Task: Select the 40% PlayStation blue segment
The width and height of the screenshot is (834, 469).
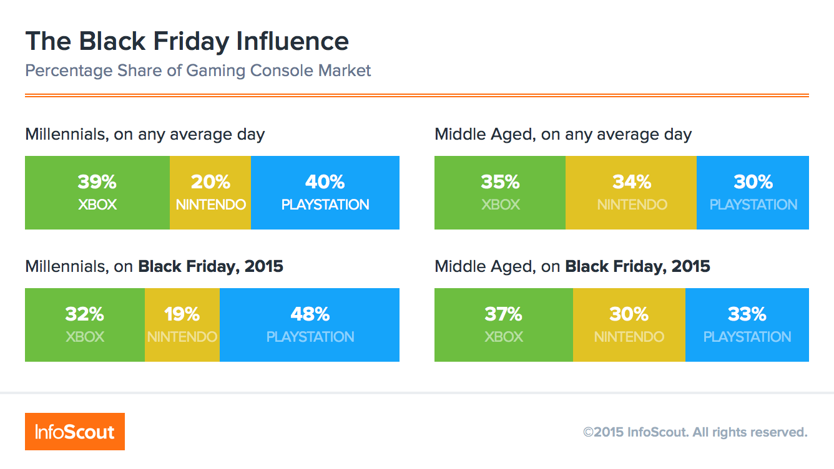Action: point(325,193)
